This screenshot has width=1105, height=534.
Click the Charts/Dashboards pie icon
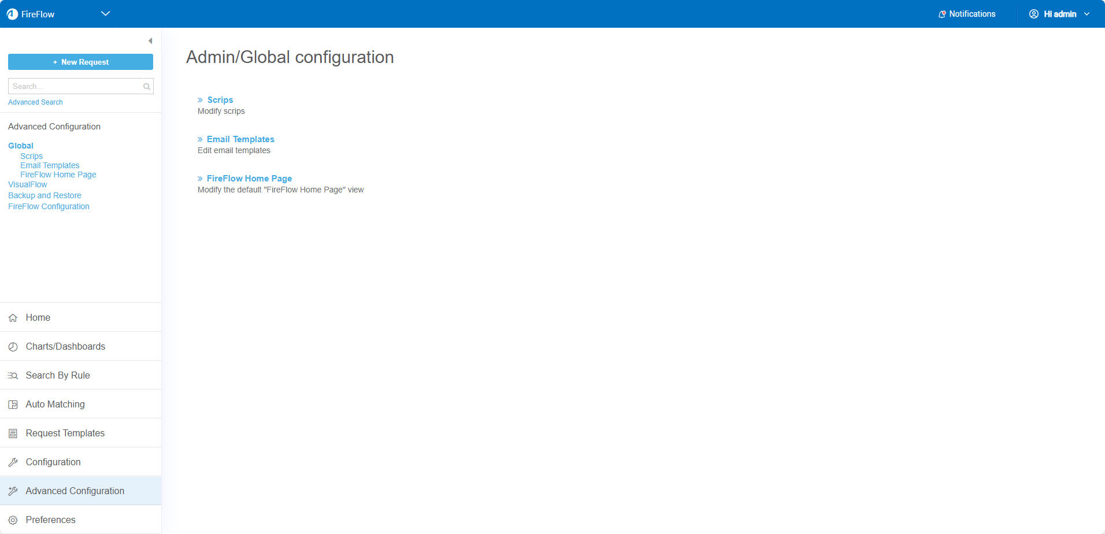click(13, 347)
